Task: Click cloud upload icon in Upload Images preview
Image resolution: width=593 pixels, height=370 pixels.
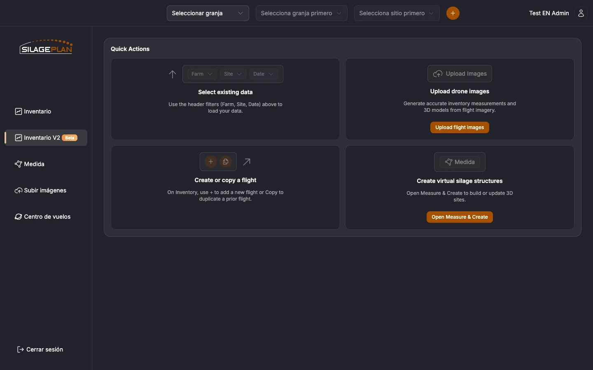Action: coord(438,74)
